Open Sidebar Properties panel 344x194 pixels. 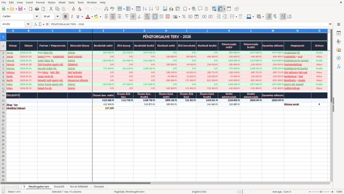pos(339,33)
